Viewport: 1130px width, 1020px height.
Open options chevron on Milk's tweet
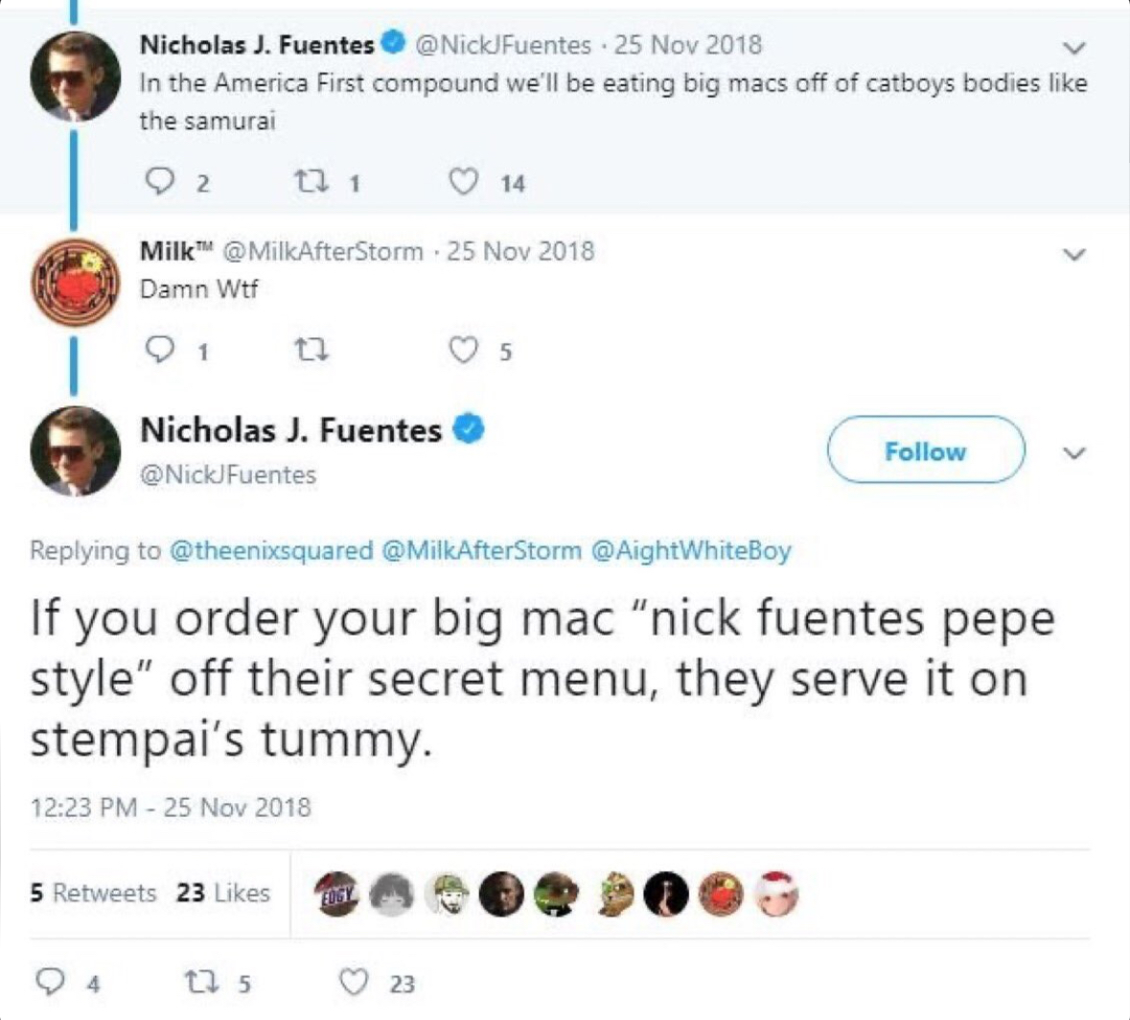(1073, 254)
